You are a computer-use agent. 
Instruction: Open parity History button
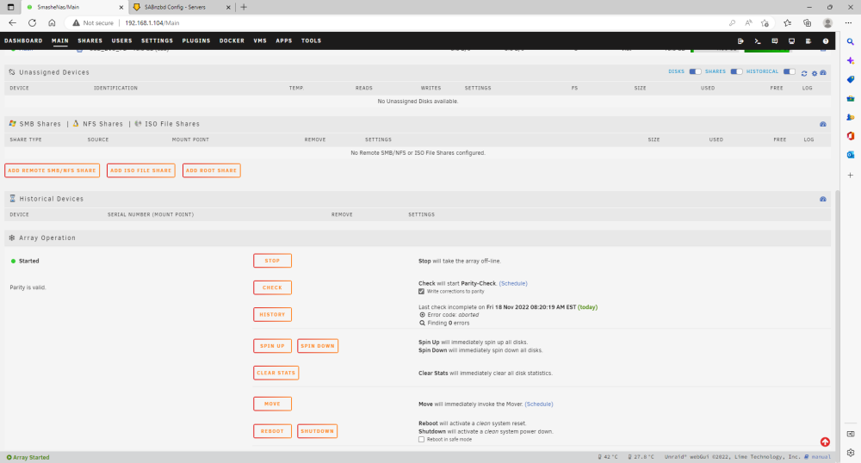[272, 314]
